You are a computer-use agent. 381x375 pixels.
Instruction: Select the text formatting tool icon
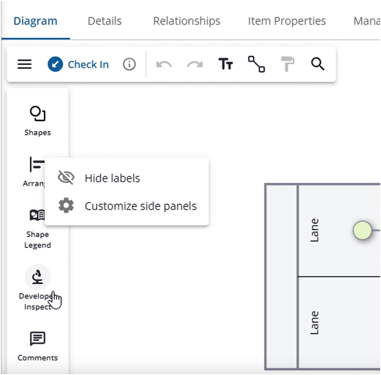pyautogui.click(x=226, y=64)
